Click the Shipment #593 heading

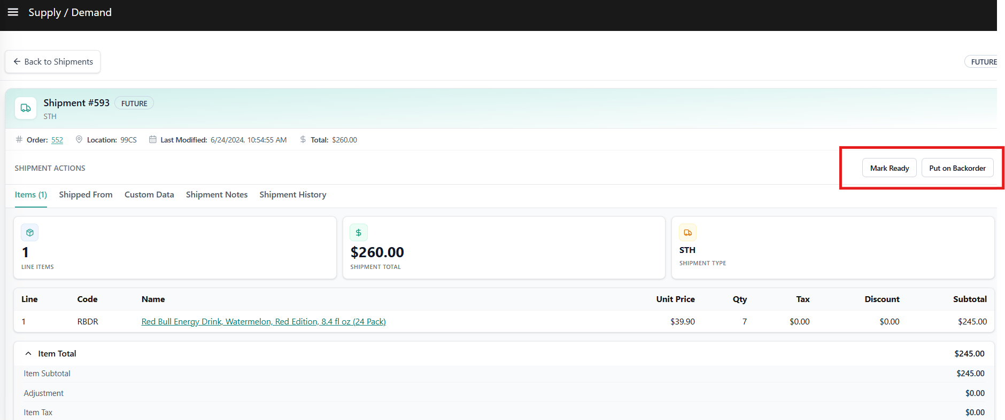[x=76, y=103]
